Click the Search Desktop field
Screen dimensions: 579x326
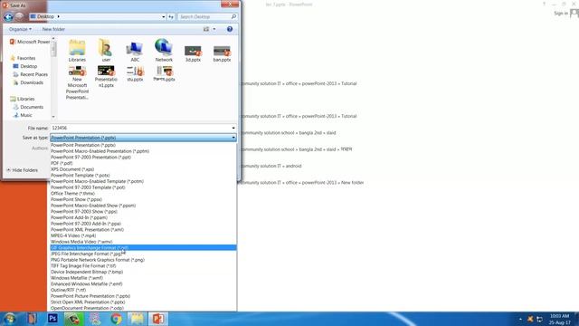point(204,16)
